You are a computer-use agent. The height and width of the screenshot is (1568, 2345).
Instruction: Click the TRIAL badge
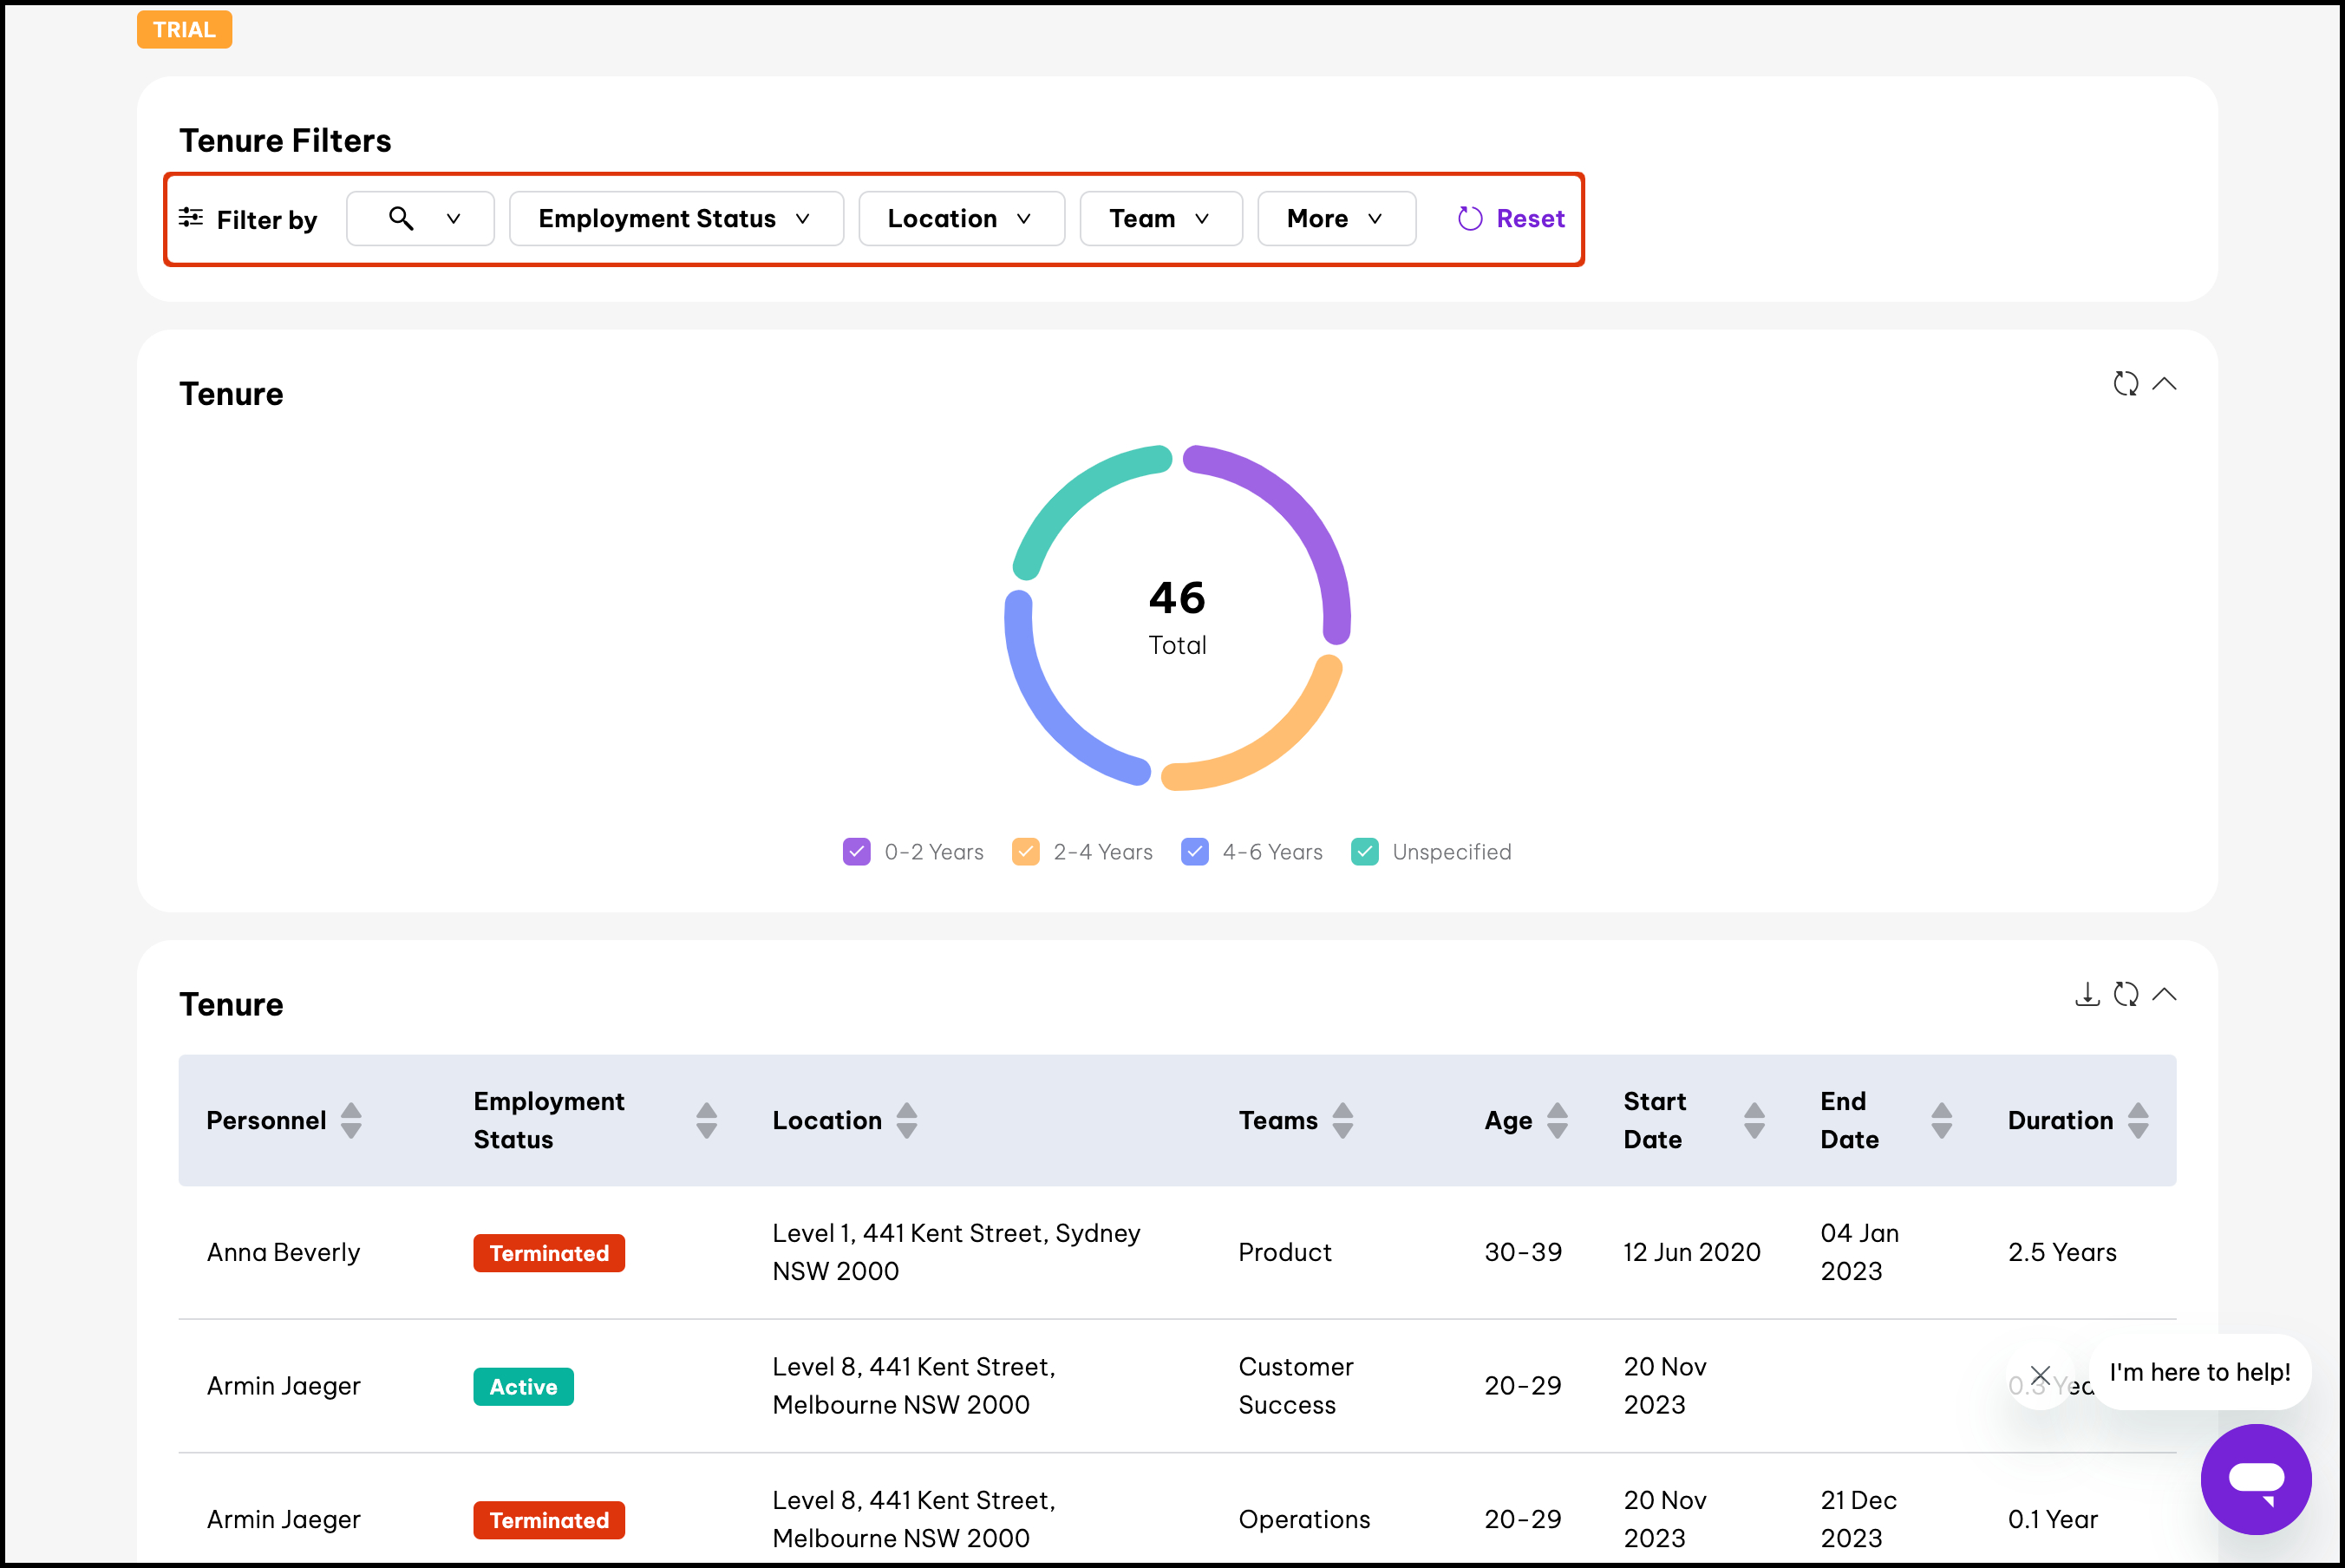tap(184, 29)
